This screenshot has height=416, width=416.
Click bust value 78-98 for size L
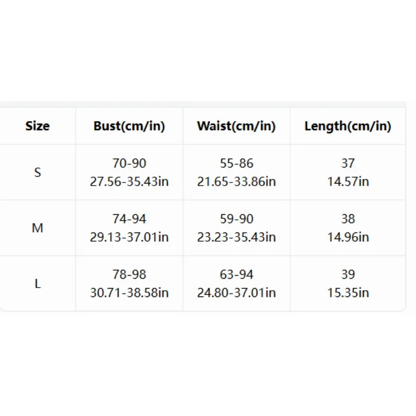coord(129,275)
